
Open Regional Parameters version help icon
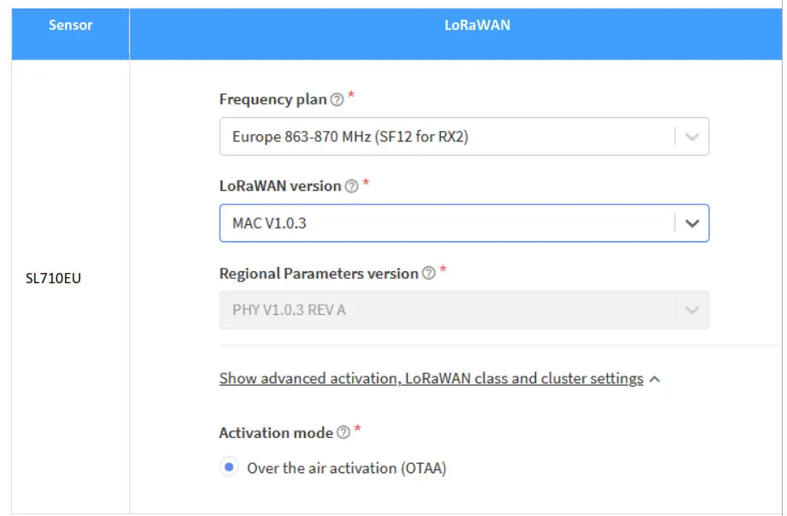point(428,274)
